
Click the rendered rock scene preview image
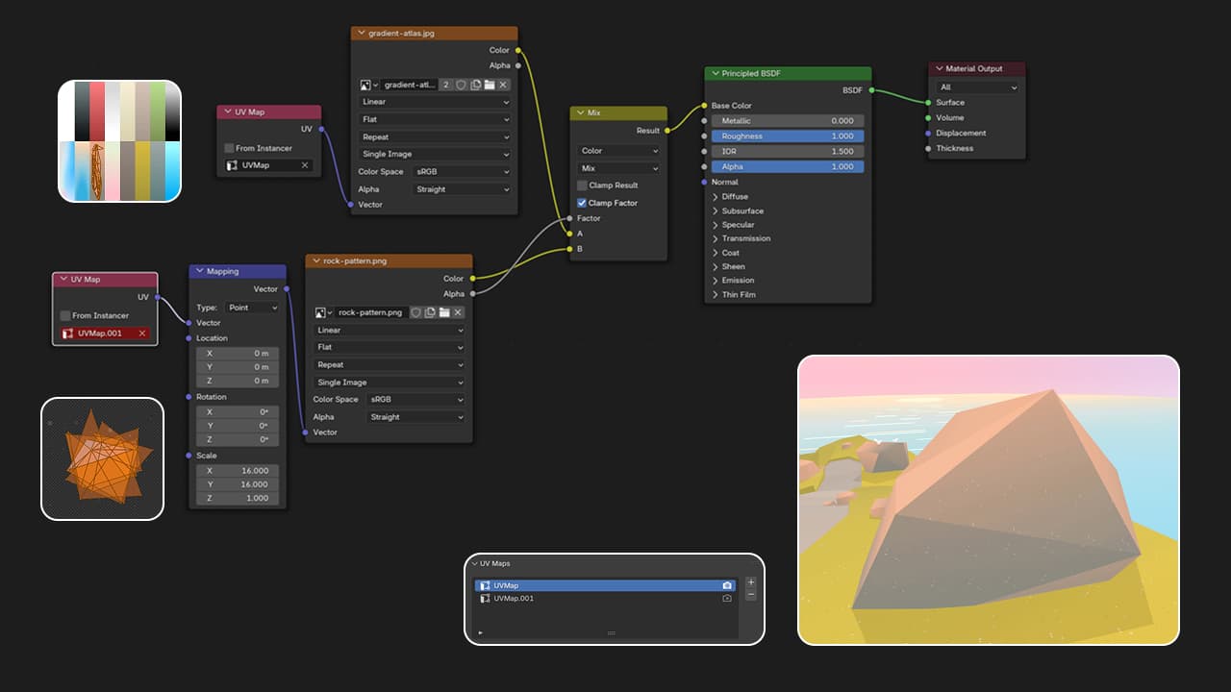click(x=989, y=500)
